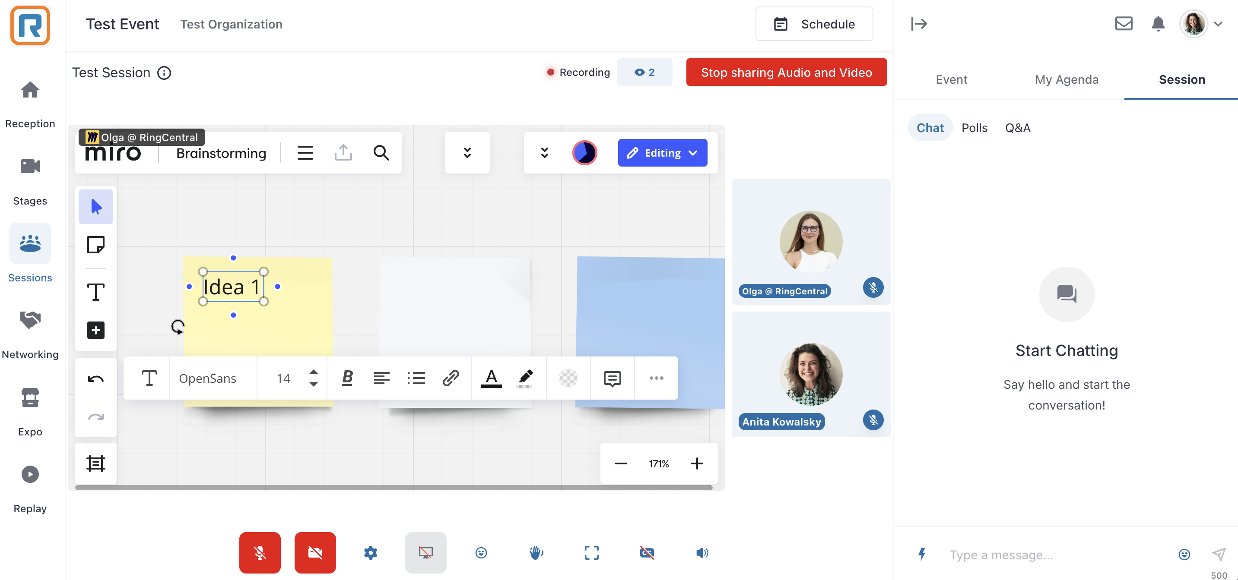Select the Session tab
The width and height of the screenshot is (1238, 580).
pos(1182,80)
